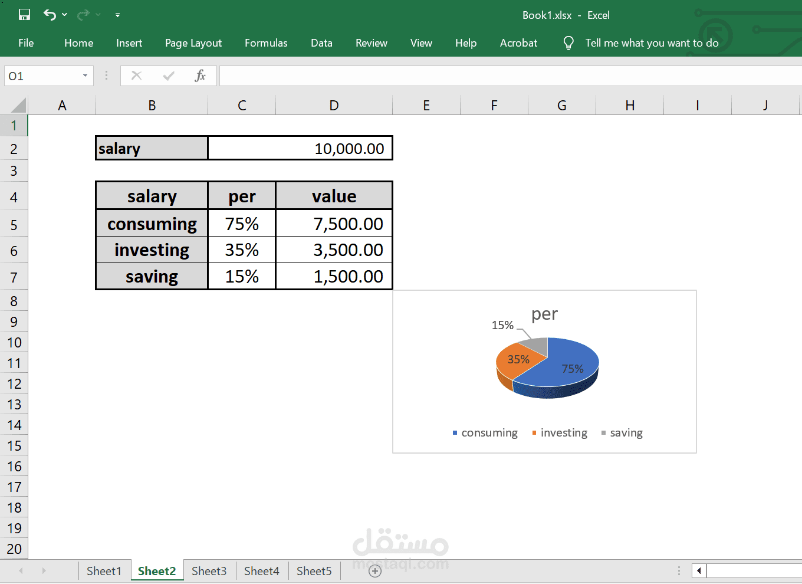Click the 15% cell in per column

coord(242,277)
